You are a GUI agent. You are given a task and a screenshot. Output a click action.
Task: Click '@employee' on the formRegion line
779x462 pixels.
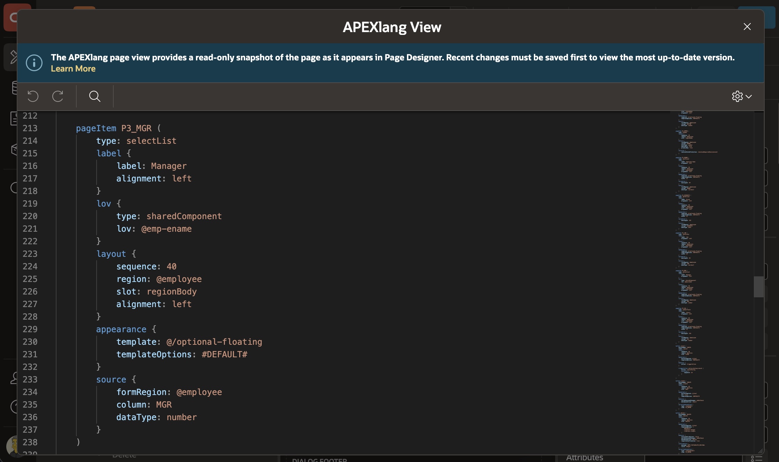point(199,392)
